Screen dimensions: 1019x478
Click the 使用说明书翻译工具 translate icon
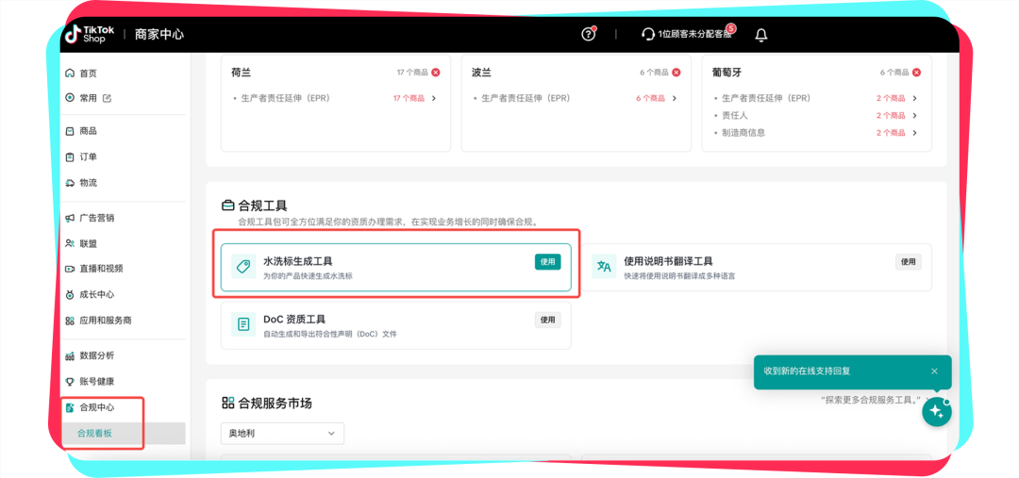click(604, 267)
